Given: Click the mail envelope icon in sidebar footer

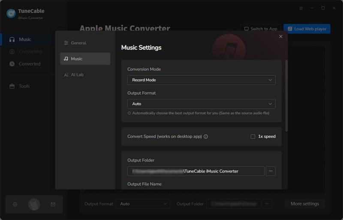Looking at the screenshot, I should [53, 205].
